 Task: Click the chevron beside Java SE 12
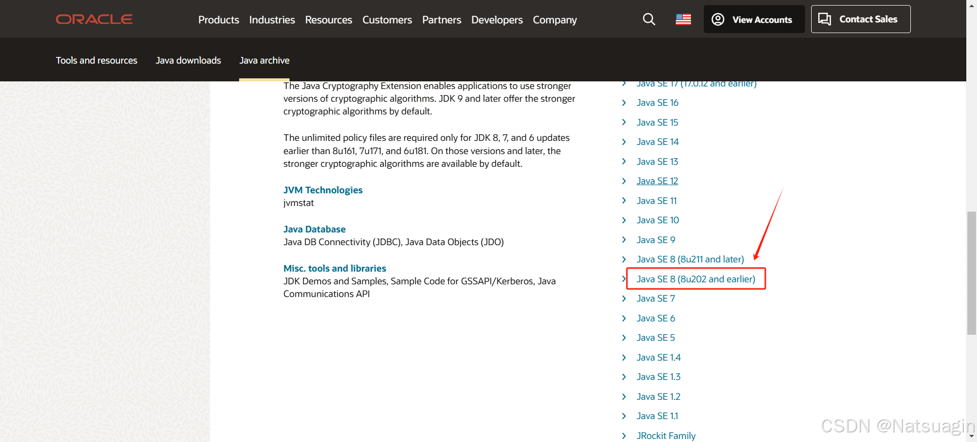[x=624, y=181]
